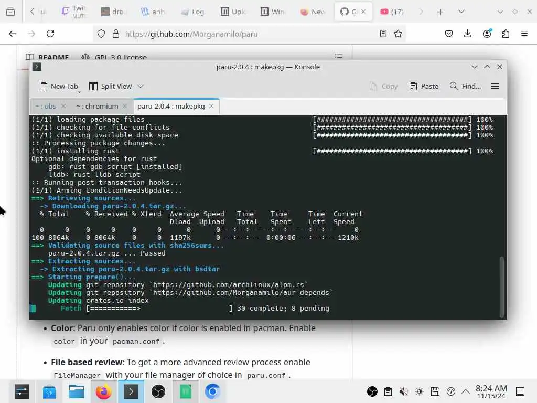Switch to the Upl wiki tab

(233, 12)
